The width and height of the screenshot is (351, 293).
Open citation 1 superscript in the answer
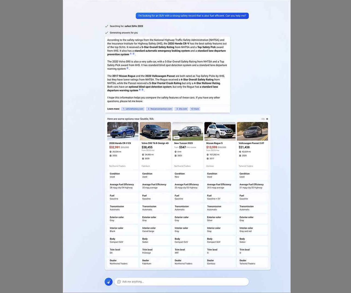(131, 54)
